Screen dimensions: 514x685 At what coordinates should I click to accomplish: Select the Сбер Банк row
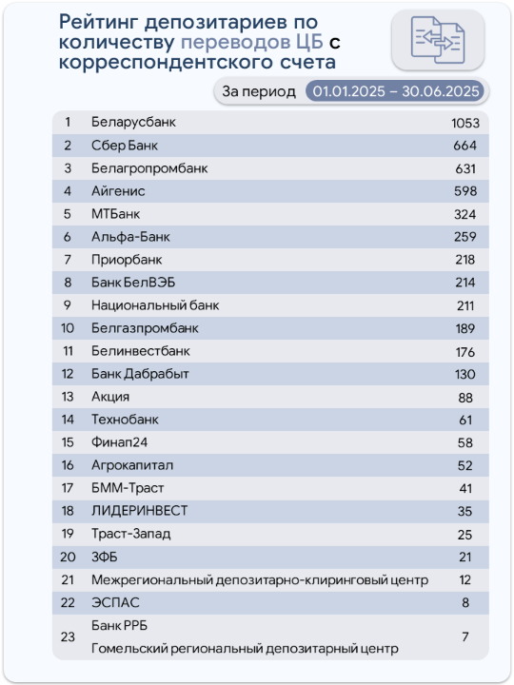coord(270,146)
